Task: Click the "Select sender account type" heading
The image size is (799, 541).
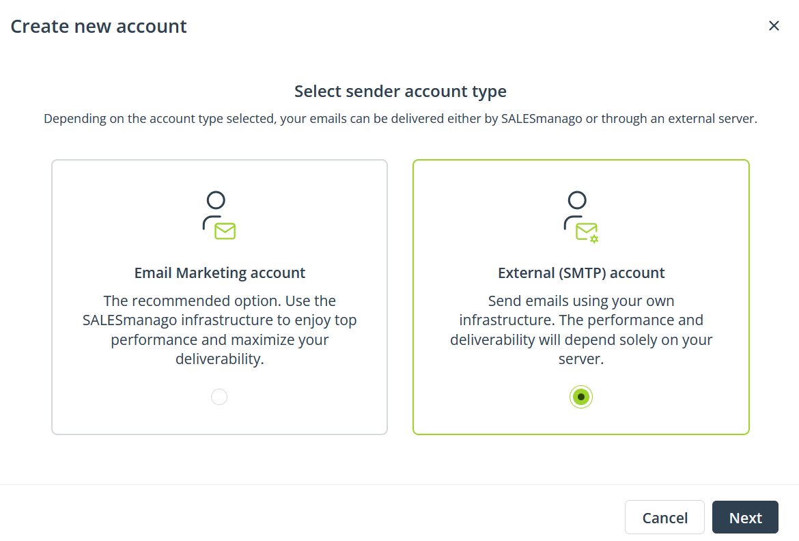Action: 400,92
